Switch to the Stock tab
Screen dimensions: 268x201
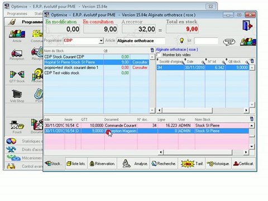54,164
